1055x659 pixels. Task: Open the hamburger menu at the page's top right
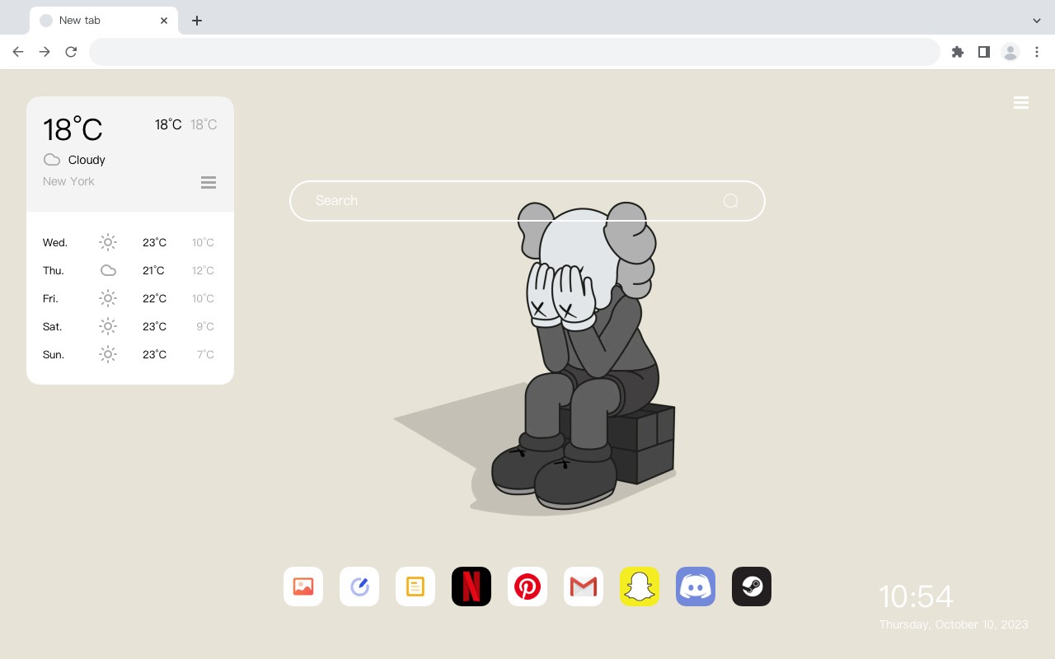1021,103
